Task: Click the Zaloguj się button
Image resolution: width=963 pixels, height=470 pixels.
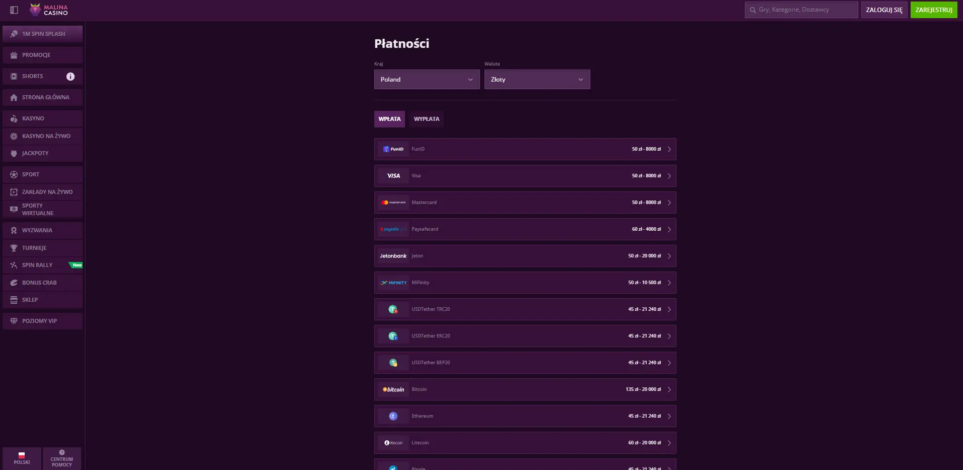Action: pyautogui.click(x=884, y=10)
